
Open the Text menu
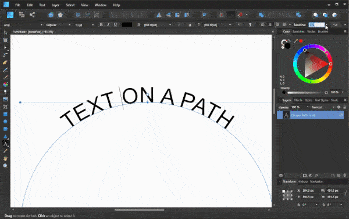click(42, 5)
